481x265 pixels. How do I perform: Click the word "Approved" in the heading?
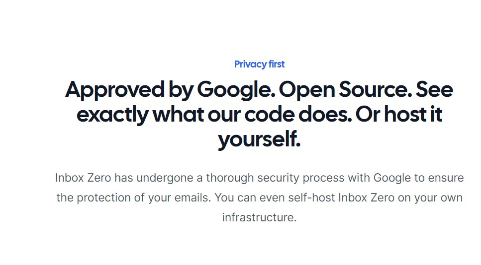pyautogui.click(x=115, y=90)
